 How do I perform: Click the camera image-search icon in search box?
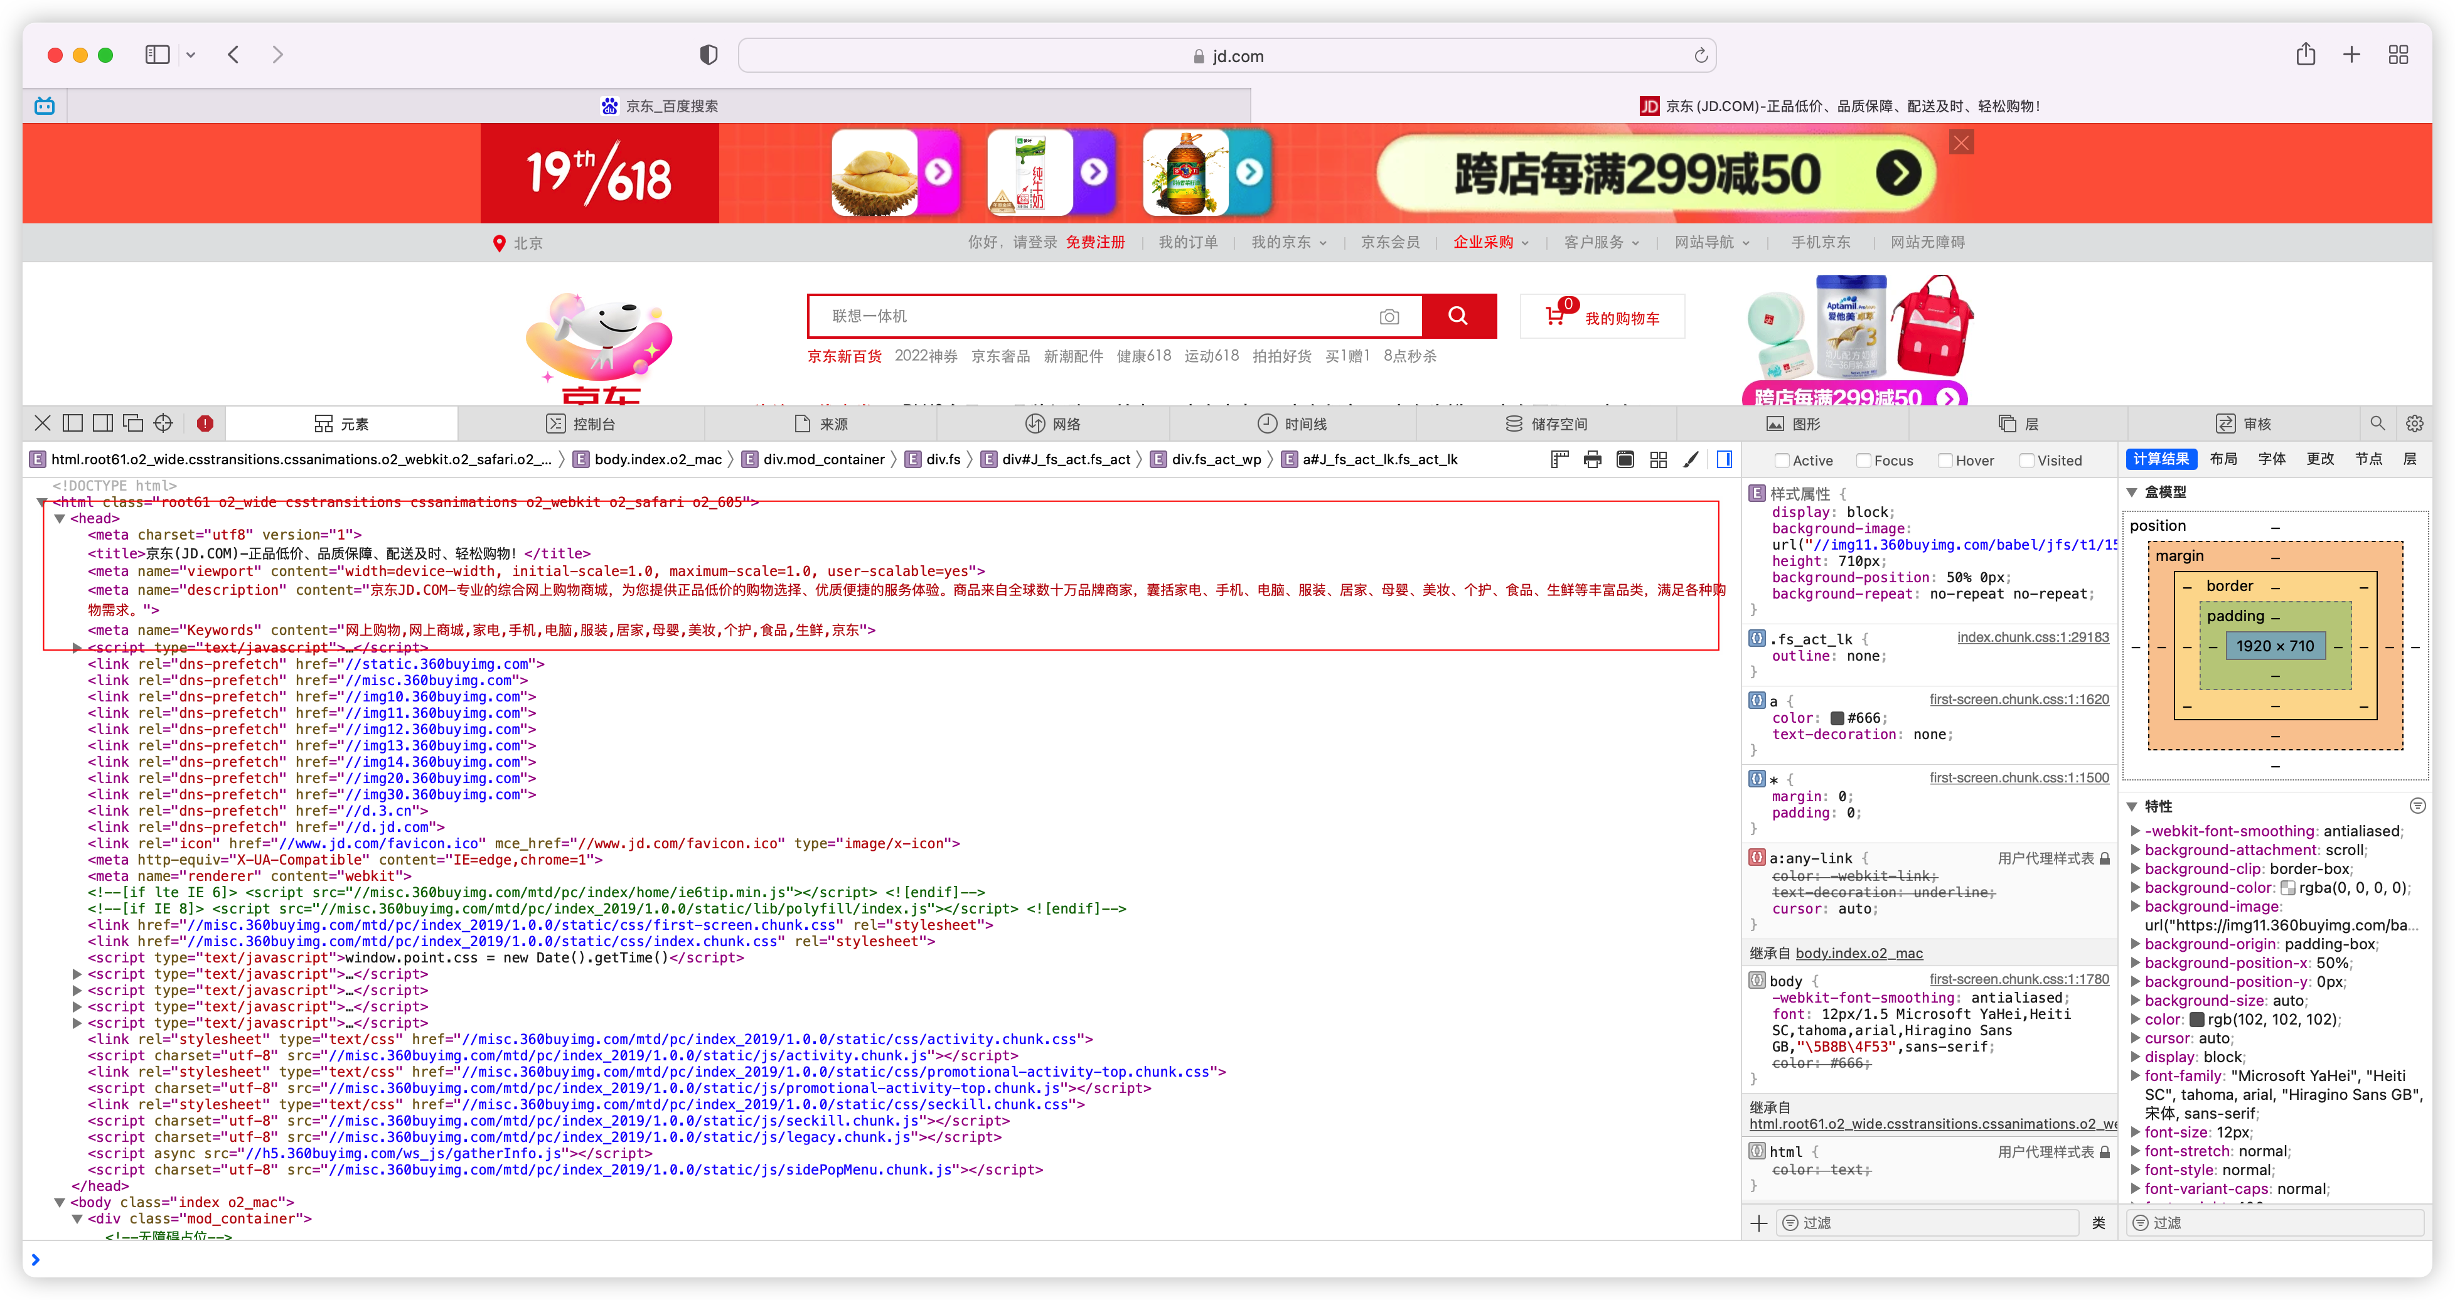[x=1389, y=316]
